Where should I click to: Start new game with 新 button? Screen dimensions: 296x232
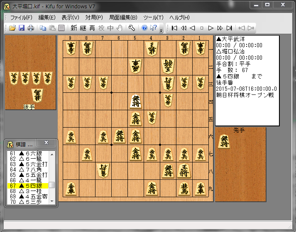click(73, 28)
